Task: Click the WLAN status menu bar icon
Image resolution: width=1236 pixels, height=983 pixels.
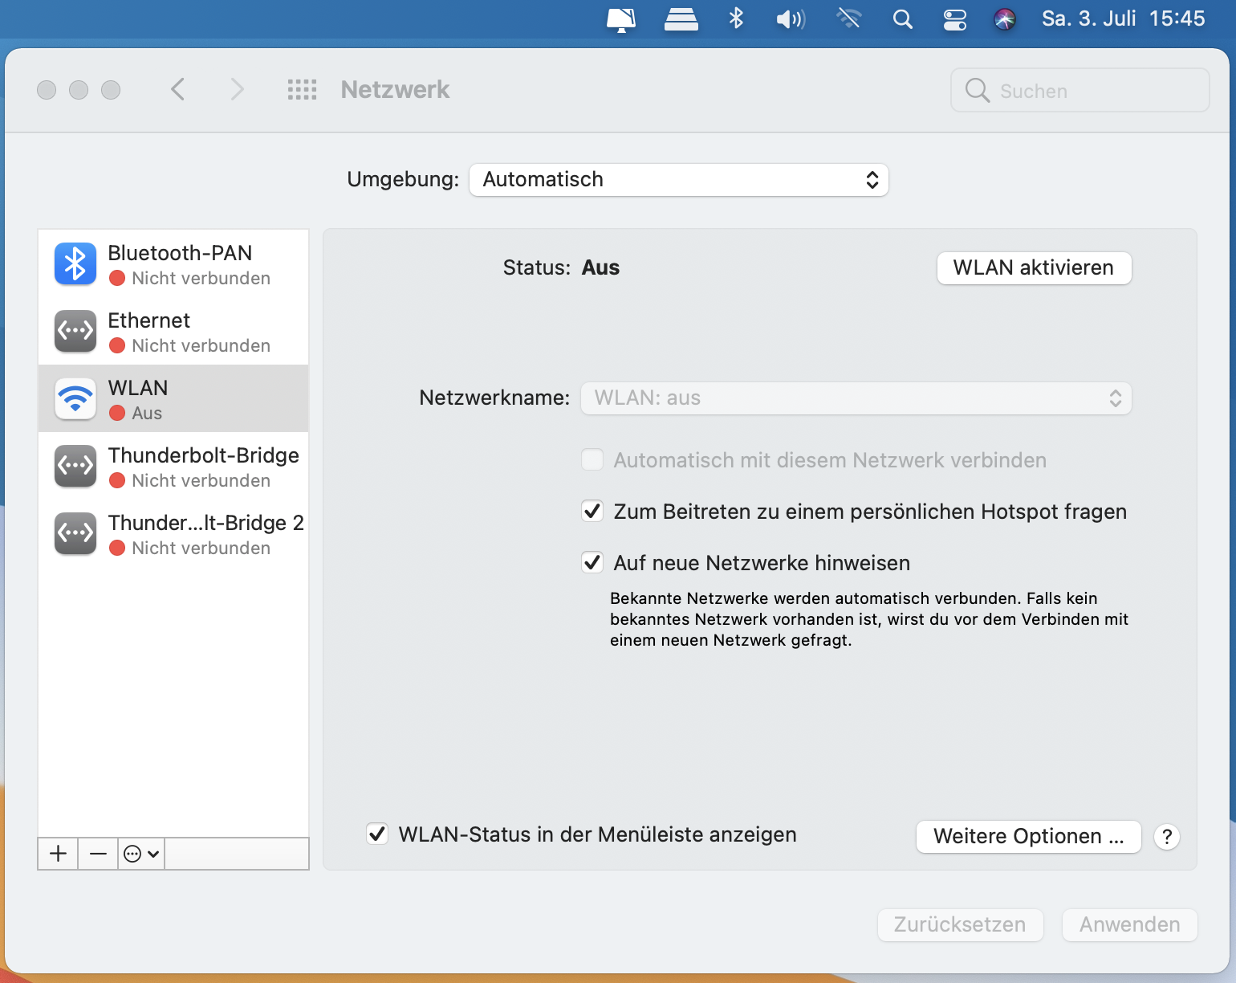Action: click(x=848, y=19)
